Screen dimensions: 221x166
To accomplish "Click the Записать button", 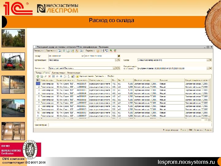I will pos(198,130).
